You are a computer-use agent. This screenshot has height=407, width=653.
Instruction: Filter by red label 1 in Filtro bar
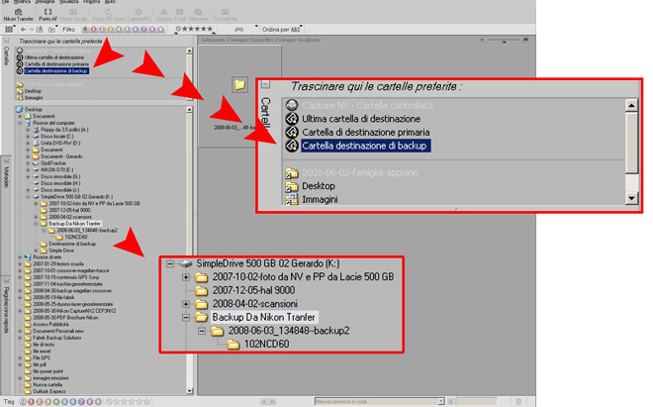tap(94, 29)
